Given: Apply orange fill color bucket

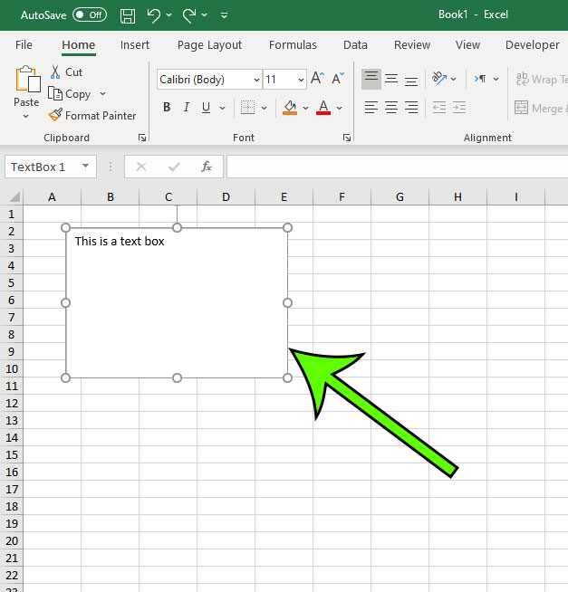Looking at the screenshot, I should [290, 108].
